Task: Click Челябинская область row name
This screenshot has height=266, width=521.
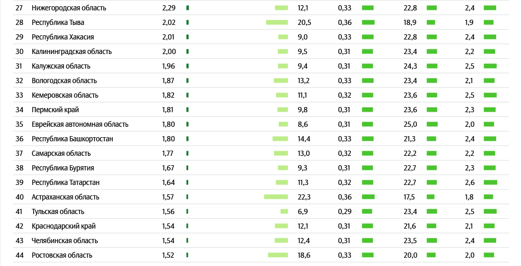Action: 65,241
